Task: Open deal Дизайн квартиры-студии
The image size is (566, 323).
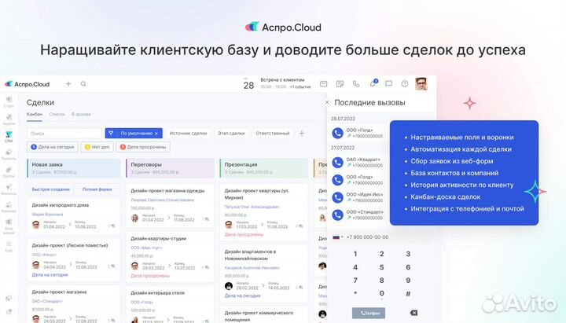Action: [159, 239]
